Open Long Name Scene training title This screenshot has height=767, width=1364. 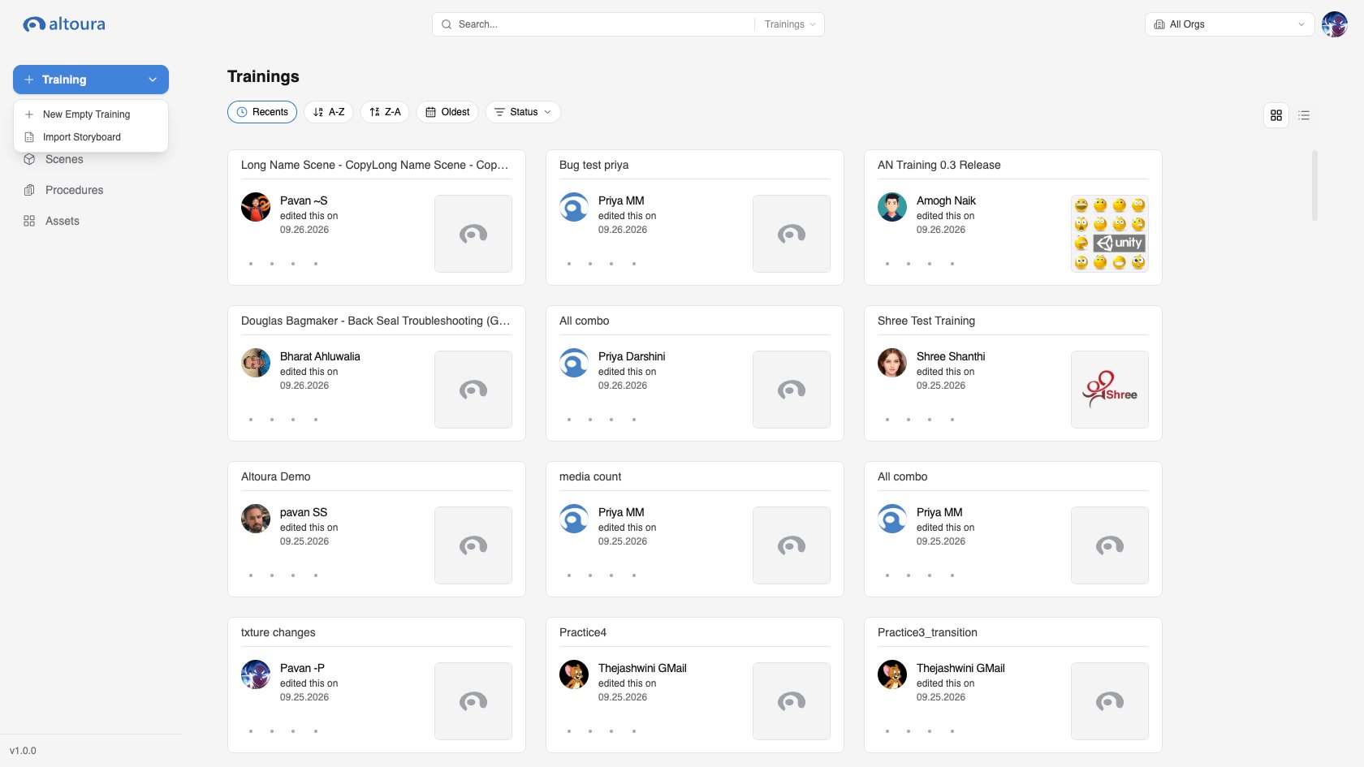tap(375, 165)
